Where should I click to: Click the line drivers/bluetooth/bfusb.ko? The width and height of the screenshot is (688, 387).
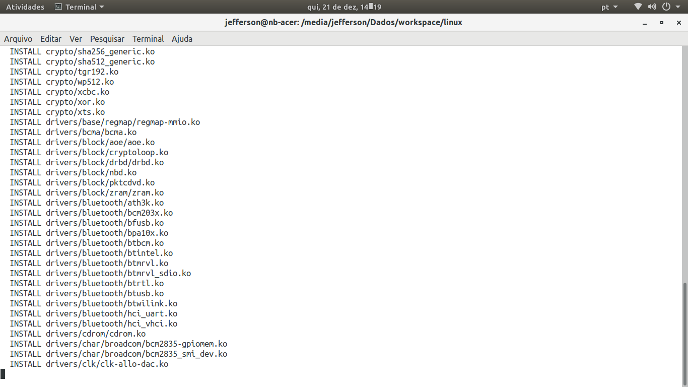tap(87, 223)
